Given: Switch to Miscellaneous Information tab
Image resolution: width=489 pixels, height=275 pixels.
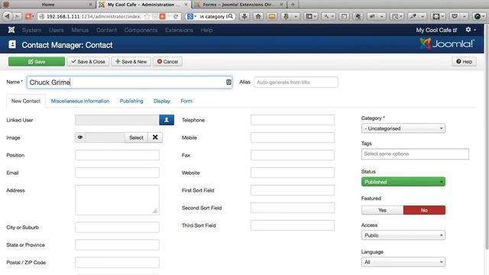Looking at the screenshot, I should click(80, 101).
